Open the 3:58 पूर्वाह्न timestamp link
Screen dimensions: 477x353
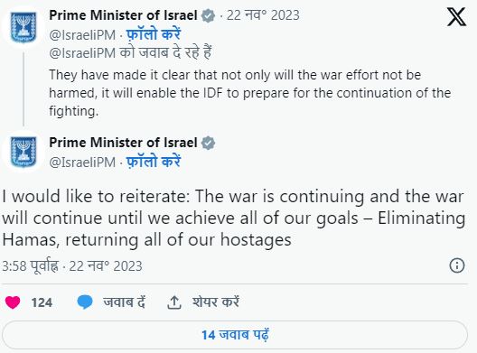72,266
